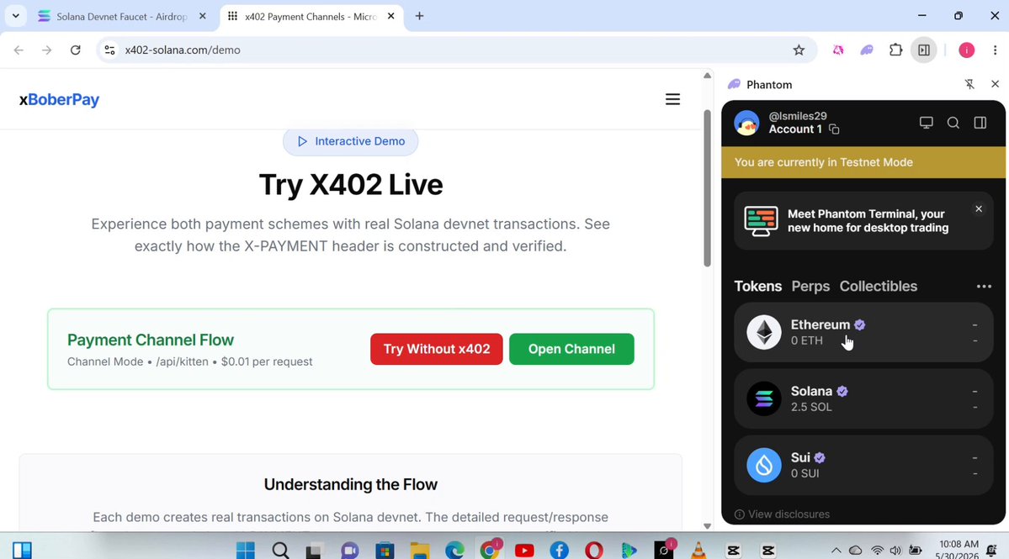Open Phantom search with the magnifier icon
Viewport: 1009px width, 559px height.
tap(953, 123)
